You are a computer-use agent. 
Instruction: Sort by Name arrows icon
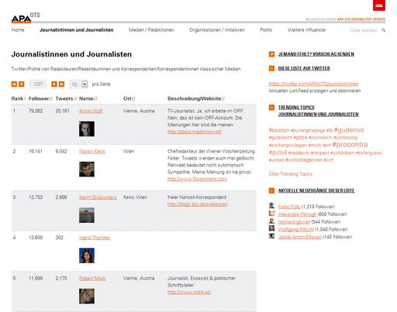[x=95, y=99]
